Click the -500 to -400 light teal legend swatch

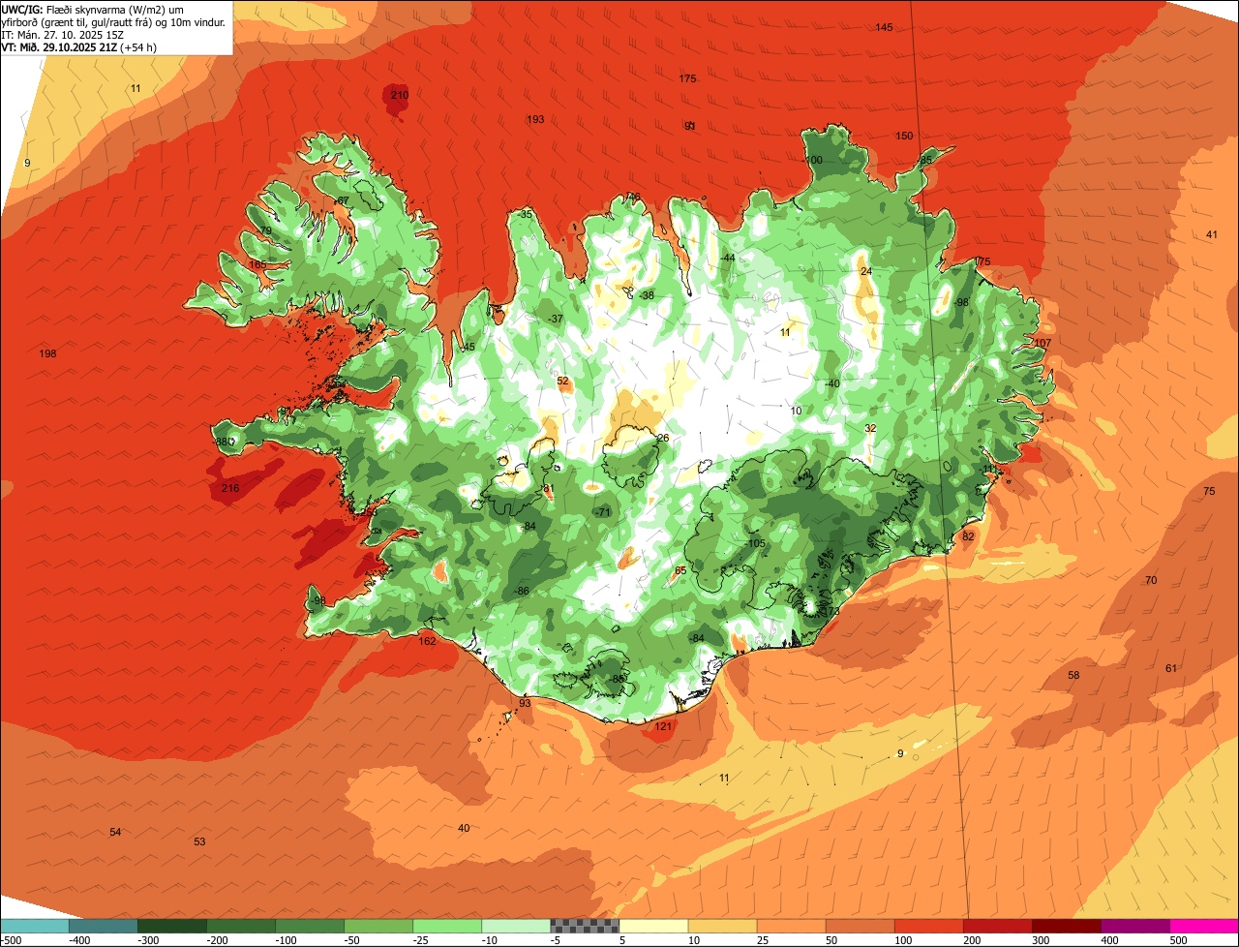click(35, 926)
